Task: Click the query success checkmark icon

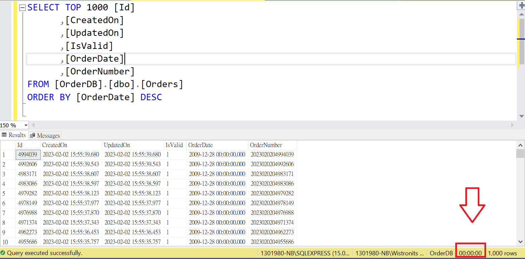Action: pyautogui.click(x=3, y=253)
